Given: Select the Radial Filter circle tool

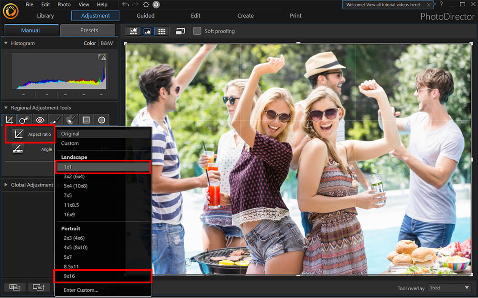Looking at the screenshot, I should pos(101,120).
